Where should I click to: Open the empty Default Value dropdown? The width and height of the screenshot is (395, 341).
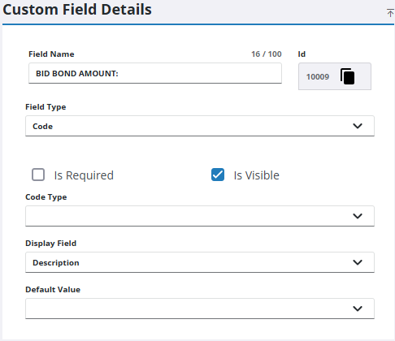coord(200,309)
